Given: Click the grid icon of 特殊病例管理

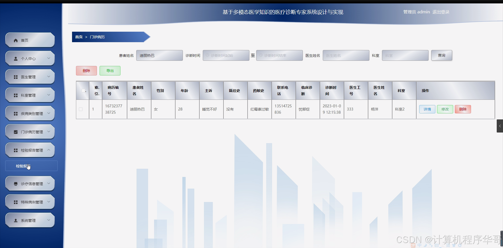Looking at the screenshot, I should coord(16,202).
